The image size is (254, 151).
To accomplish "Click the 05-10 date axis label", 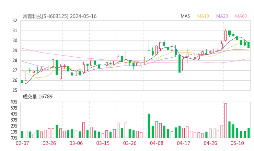I will click(x=237, y=143).
